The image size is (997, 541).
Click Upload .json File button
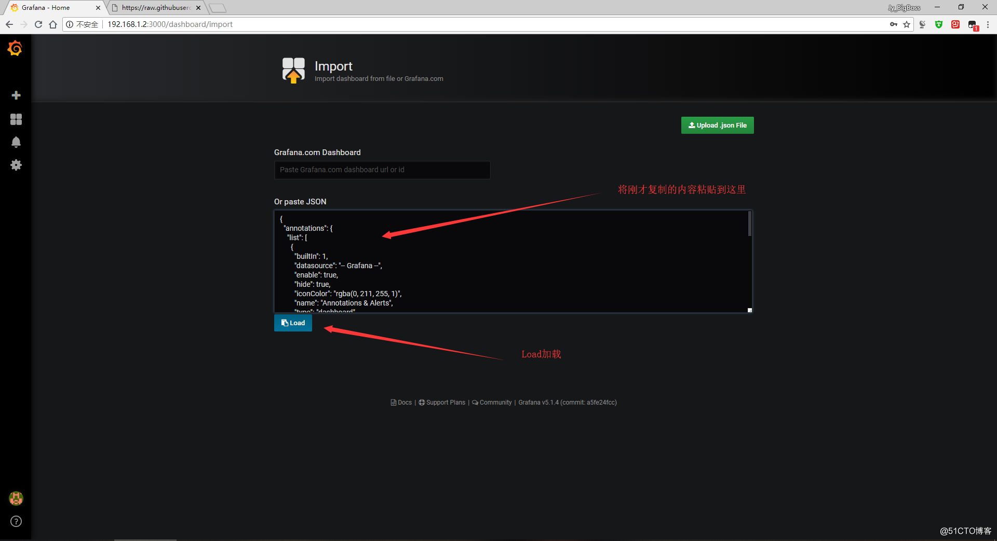click(717, 125)
